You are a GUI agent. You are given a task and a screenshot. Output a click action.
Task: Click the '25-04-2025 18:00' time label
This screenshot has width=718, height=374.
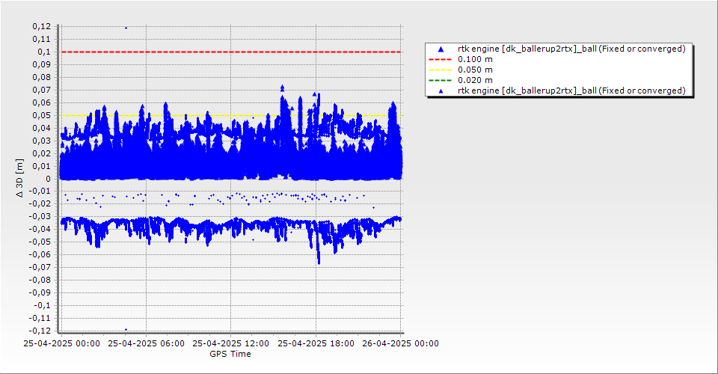click(316, 343)
